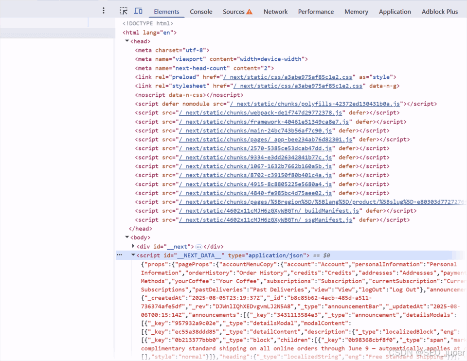Select the meta charset="utf-8" node
This screenshot has height=361, width=467.
coord(172,50)
